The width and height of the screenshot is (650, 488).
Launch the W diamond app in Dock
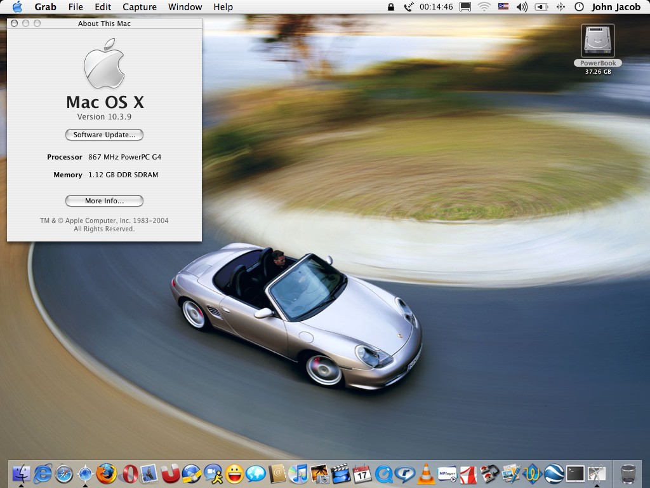point(533,473)
